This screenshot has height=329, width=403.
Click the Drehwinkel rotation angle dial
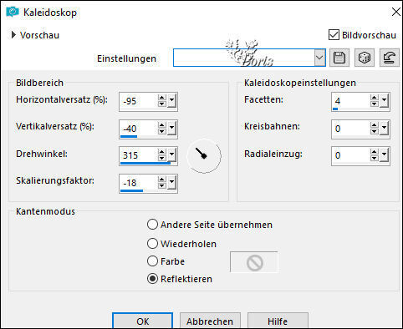(204, 156)
